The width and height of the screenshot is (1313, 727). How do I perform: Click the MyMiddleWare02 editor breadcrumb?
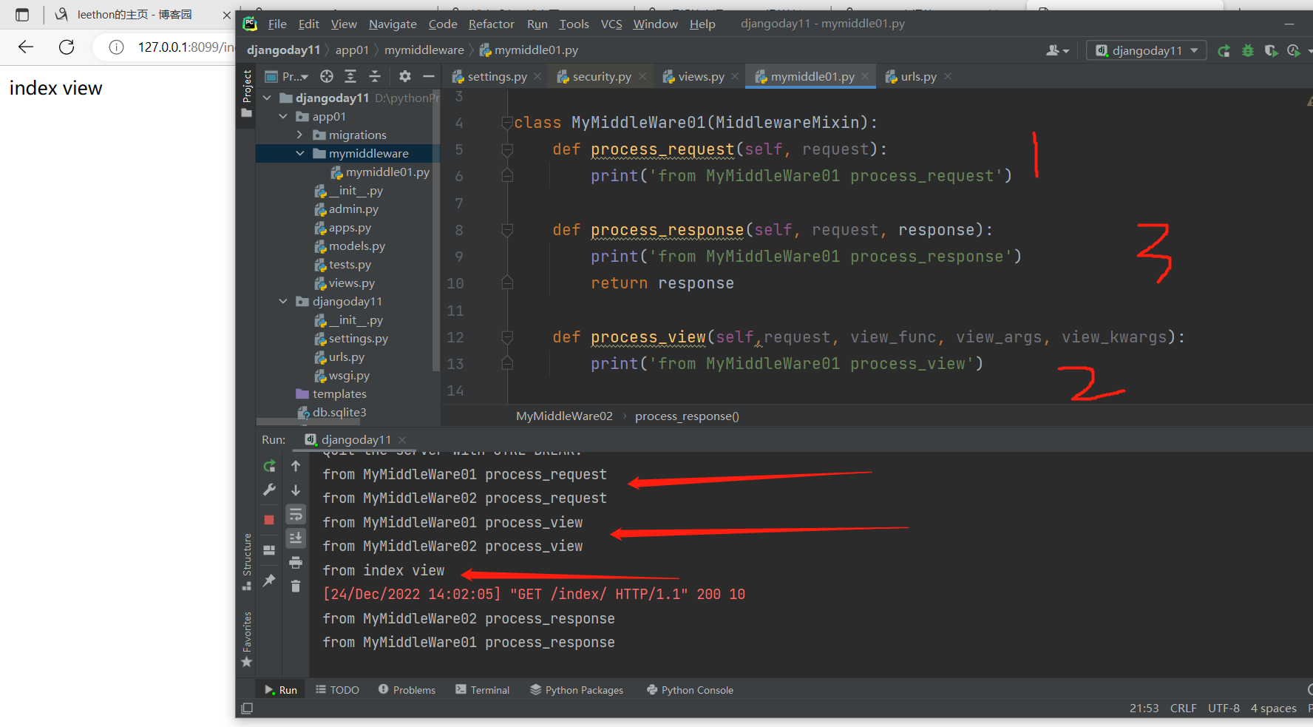click(564, 416)
